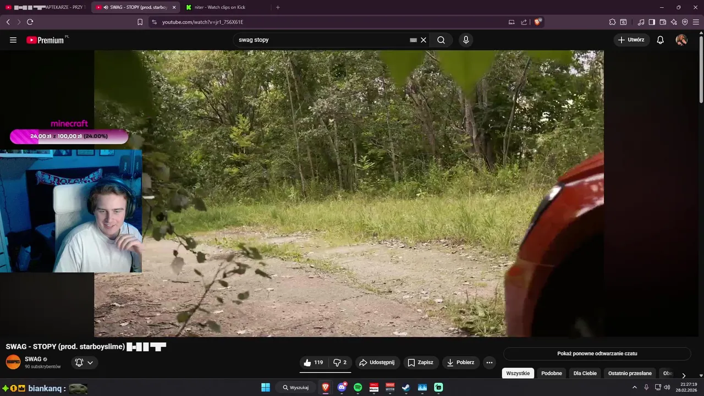
Task: Switch to the 'niter - Watch clips on Kick' tab
Action: [x=226, y=7]
